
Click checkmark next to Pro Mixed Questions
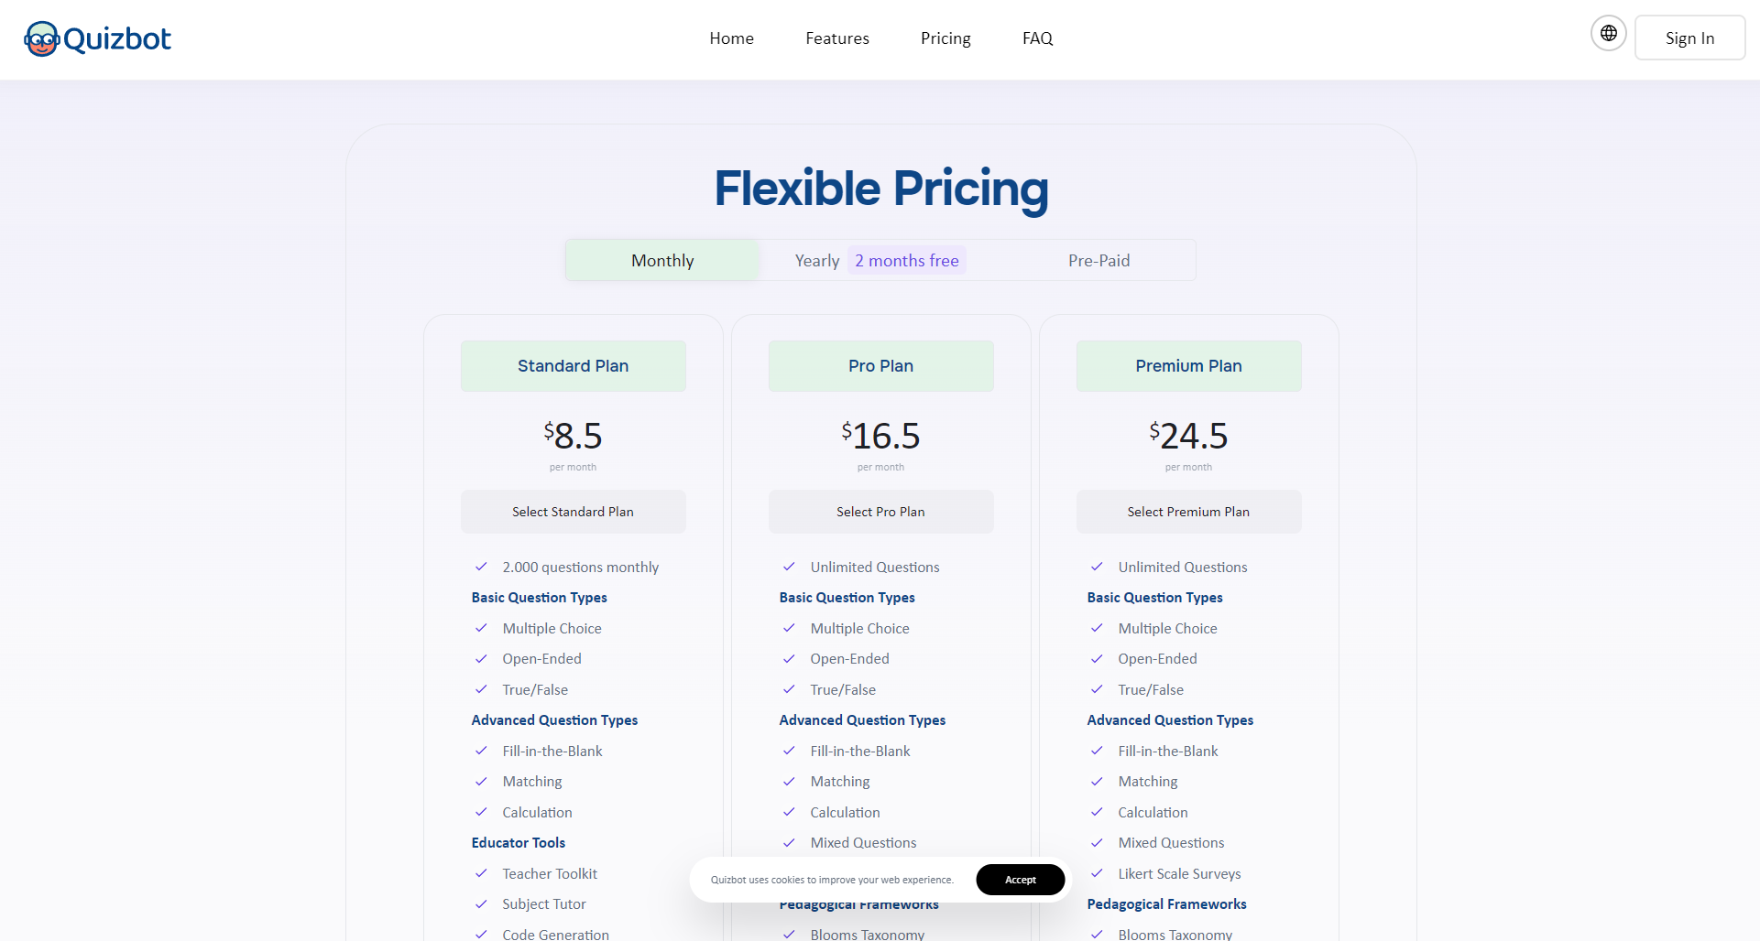[x=789, y=842]
